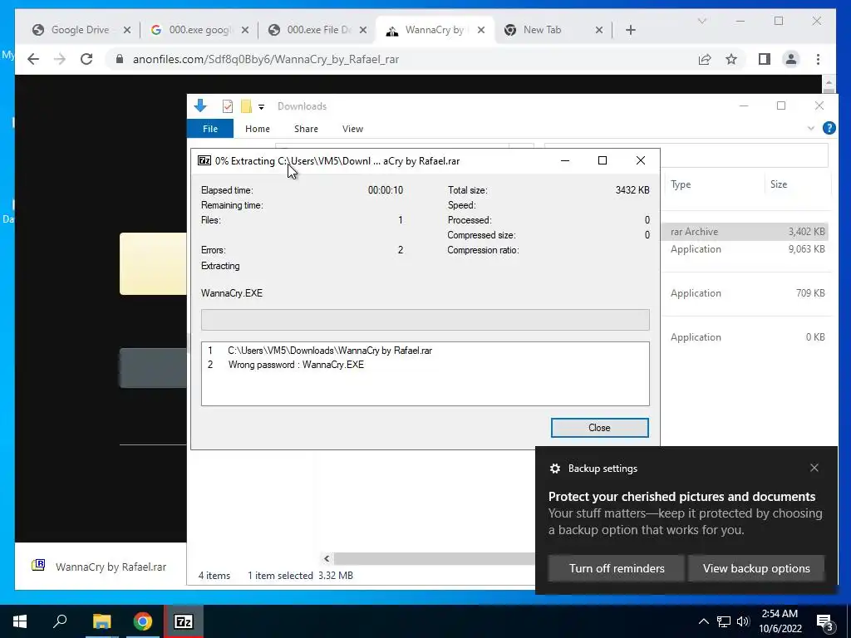Open WannaCry by Rafael.rar download item

point(101,567)
